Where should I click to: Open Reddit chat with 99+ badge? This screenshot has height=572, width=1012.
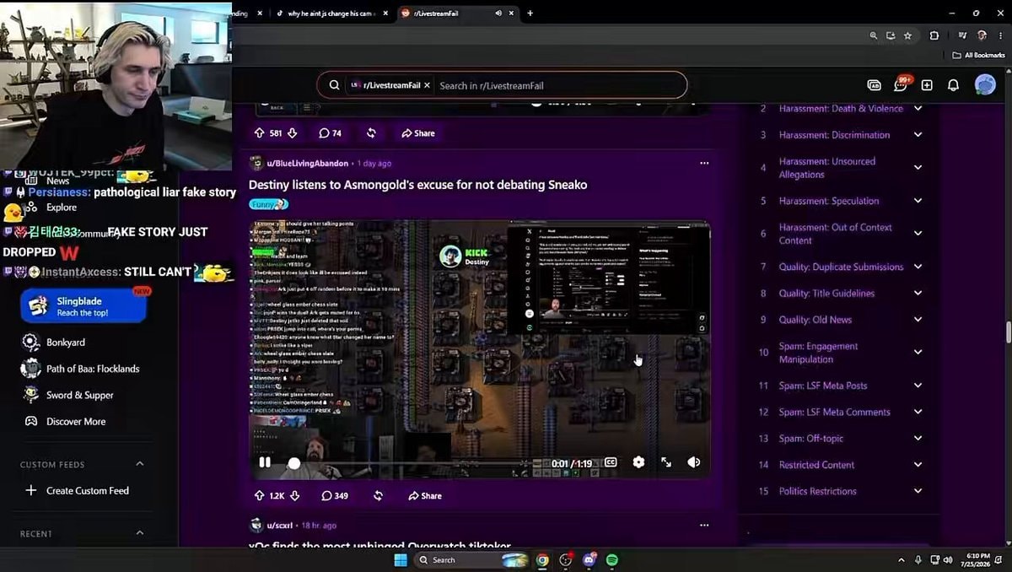[901, 85]
